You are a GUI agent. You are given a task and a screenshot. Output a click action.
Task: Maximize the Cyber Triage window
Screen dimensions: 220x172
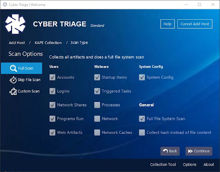point(199,5)
